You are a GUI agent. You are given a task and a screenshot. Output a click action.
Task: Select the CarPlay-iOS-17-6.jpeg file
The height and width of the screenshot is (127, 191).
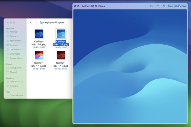click(39, 55)
